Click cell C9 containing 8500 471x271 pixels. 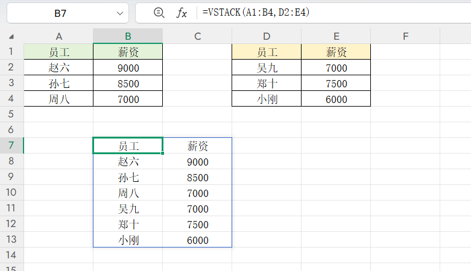(x=197, y=177)
